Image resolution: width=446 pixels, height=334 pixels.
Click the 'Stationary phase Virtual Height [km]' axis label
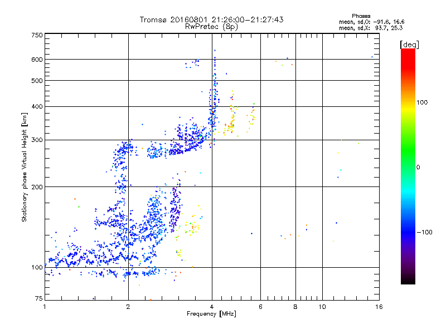[x=25, y=168]
